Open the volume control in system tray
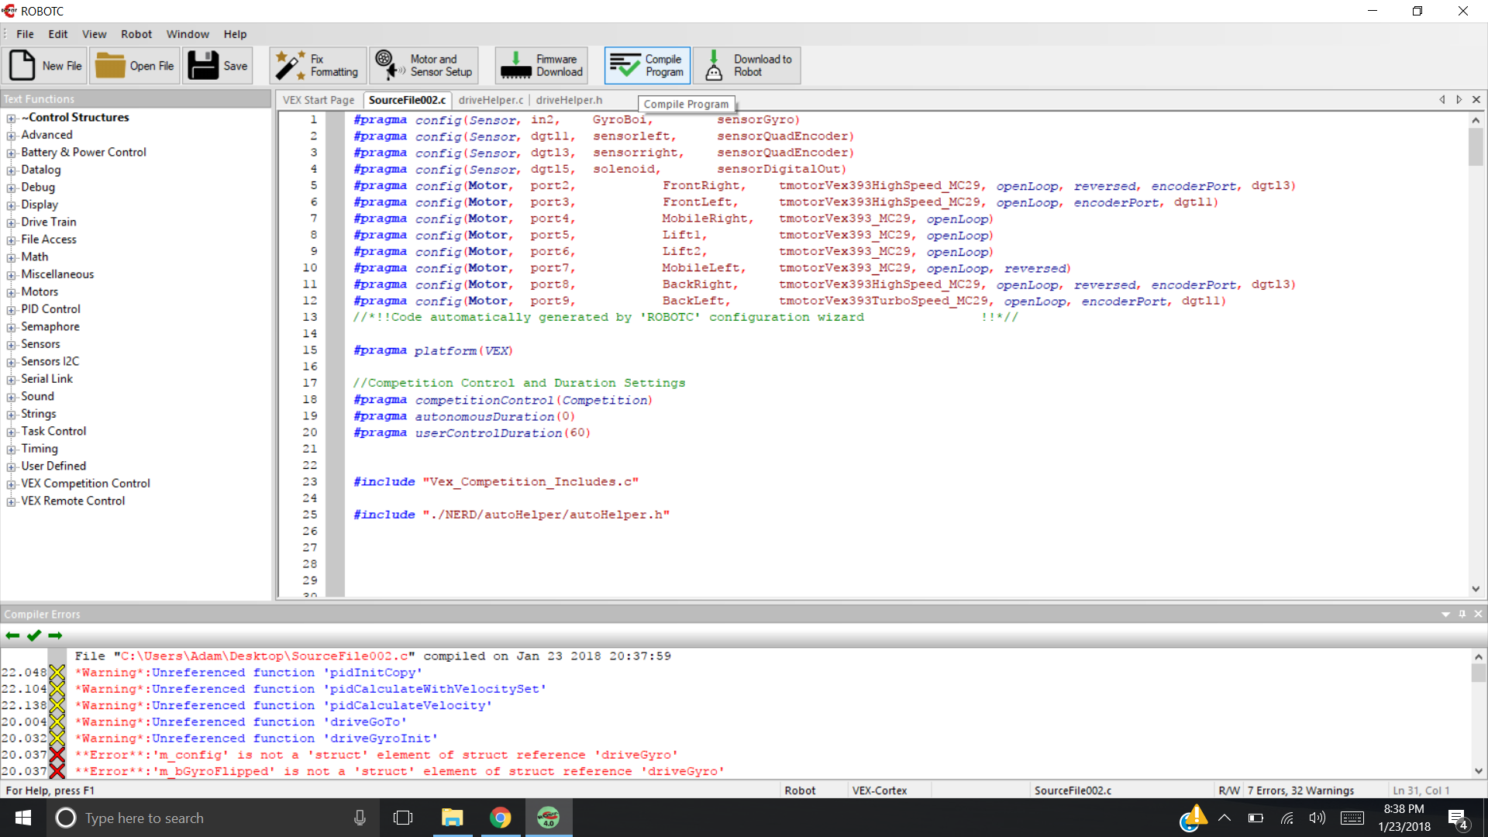This screenshot has height=837, width=1488. [1317, 818]
